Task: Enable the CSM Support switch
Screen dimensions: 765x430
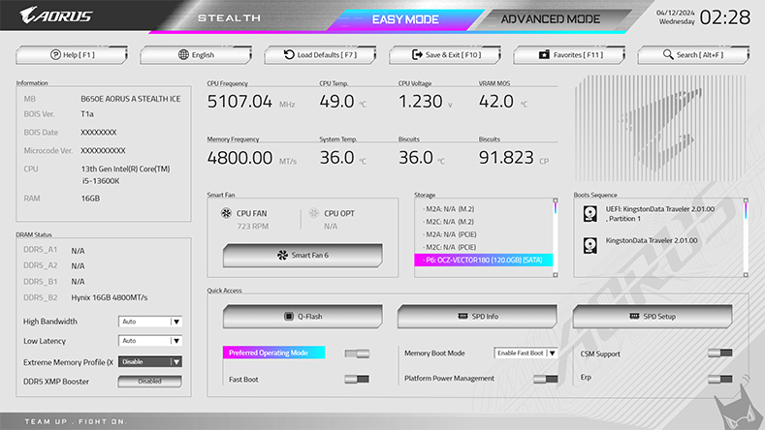Action: click(x=719, y=353)
